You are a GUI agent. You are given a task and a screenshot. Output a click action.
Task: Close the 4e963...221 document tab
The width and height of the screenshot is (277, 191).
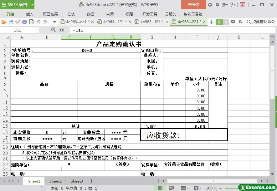204,22
